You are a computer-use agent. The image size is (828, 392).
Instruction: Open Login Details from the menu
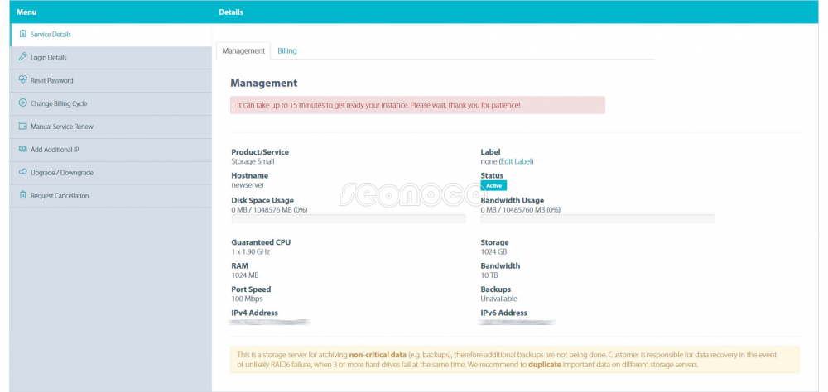(x=49, y=58)
